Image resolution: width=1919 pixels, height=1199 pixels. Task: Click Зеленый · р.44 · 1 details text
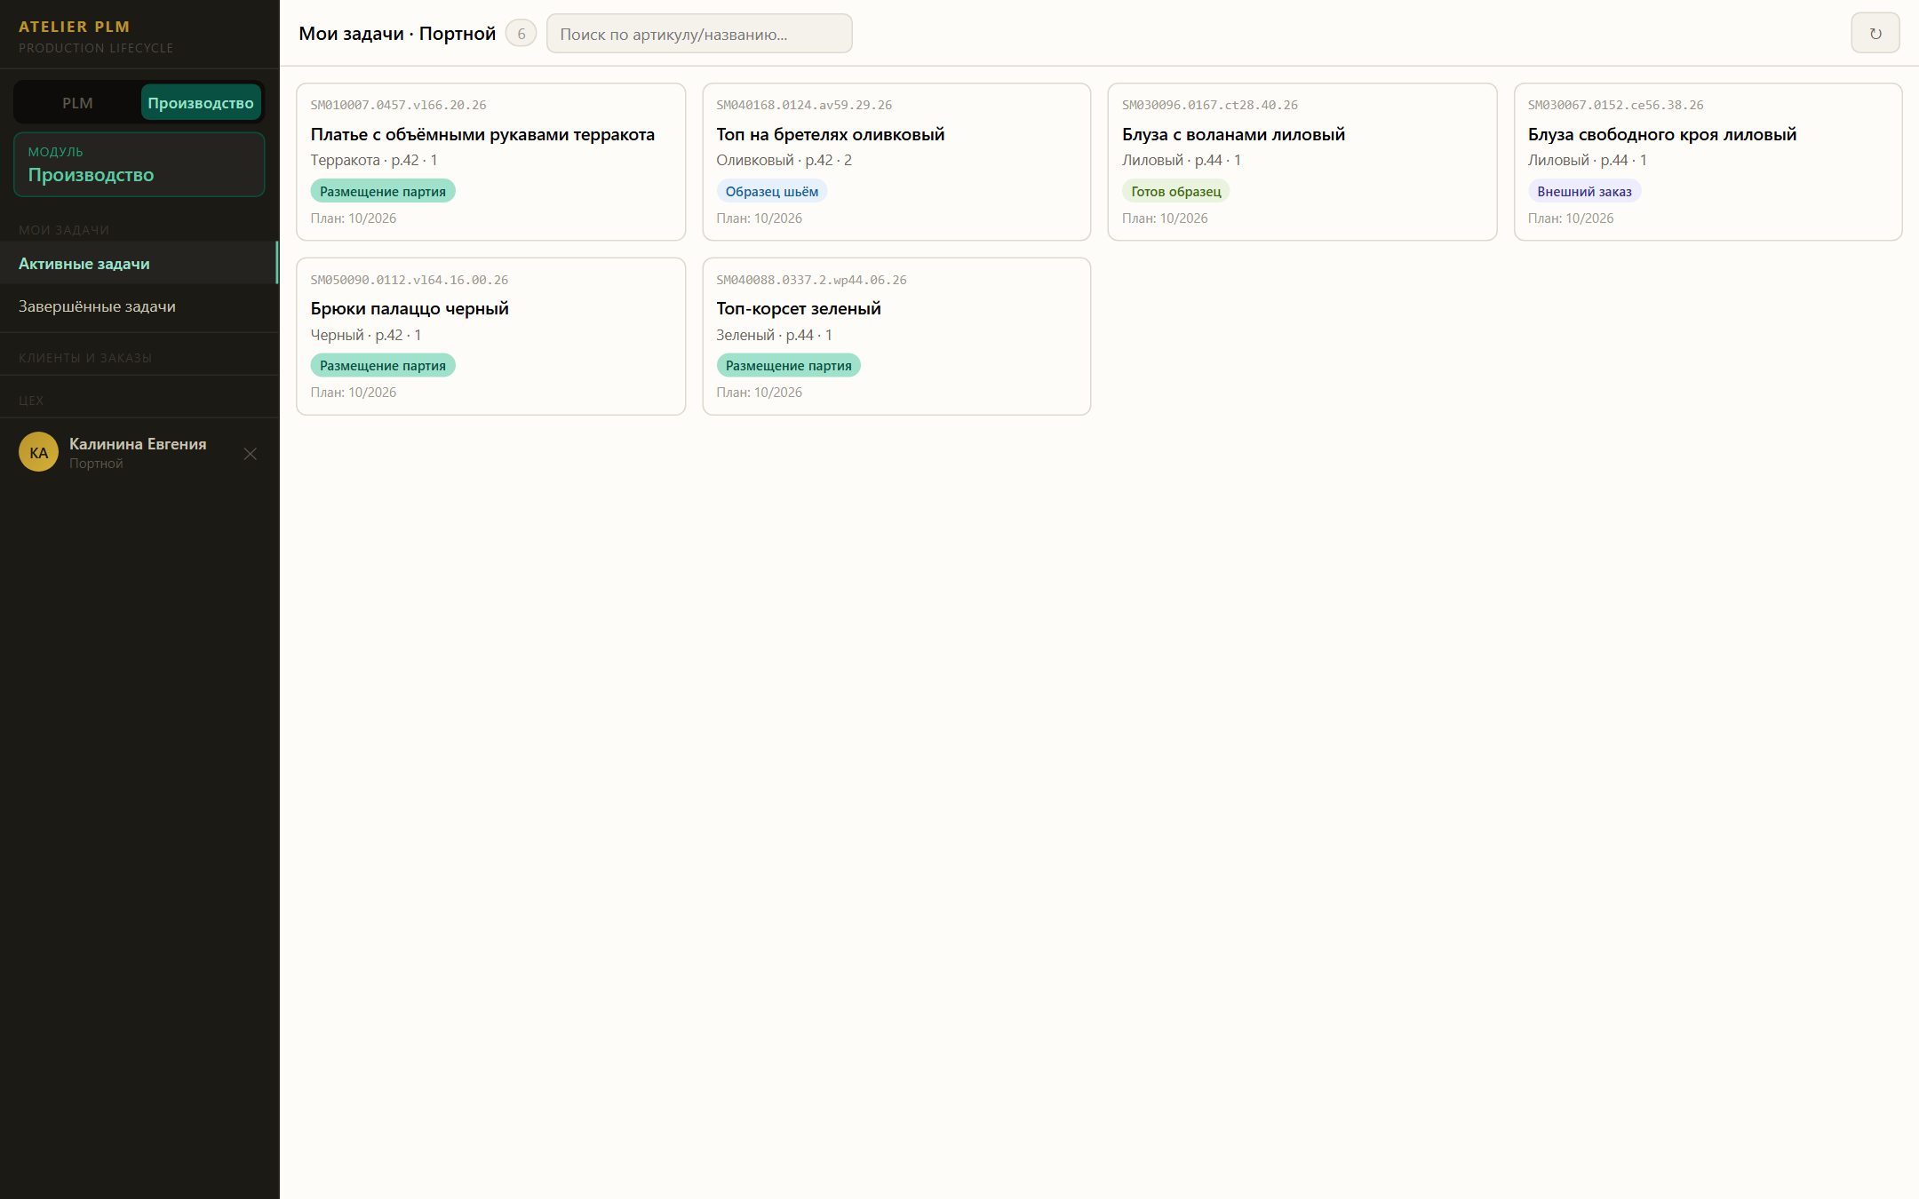coord(774,335)
